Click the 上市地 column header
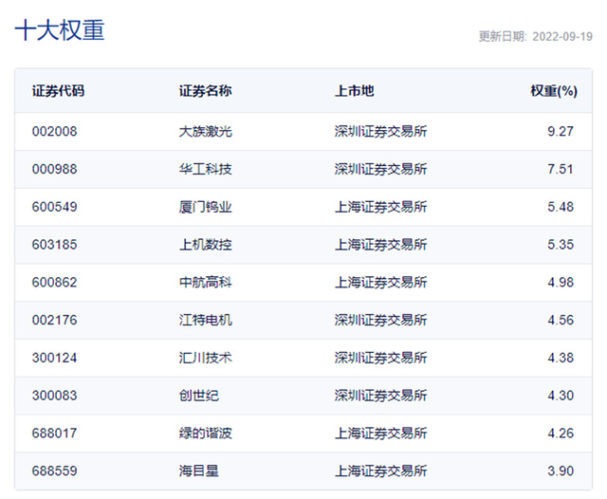 [x=354, y=91]
